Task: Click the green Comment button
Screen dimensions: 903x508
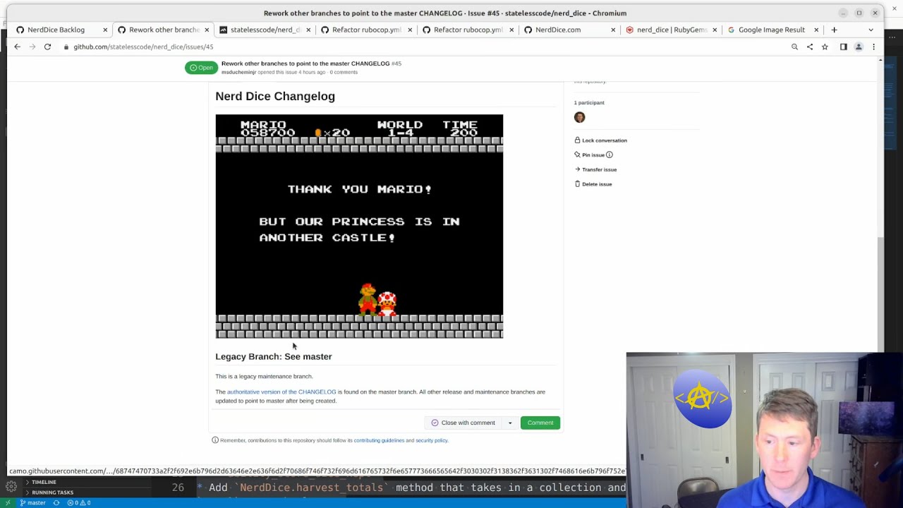Action: (x=540, y=423)
